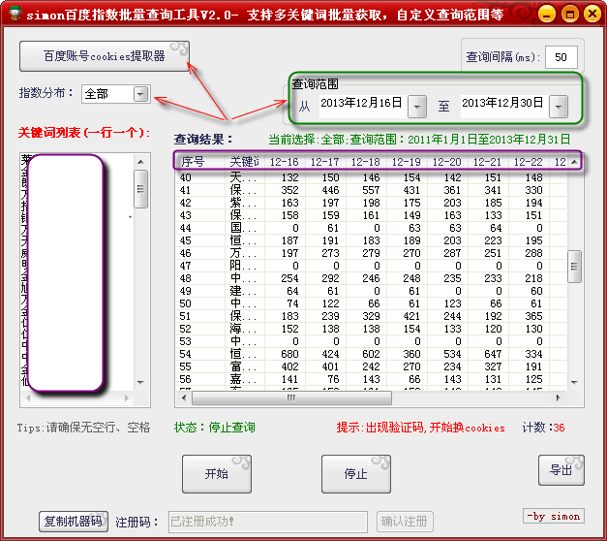Select result row number 44
The height and width of the screenshot is (541, 607).
click(x=371, y=228)
